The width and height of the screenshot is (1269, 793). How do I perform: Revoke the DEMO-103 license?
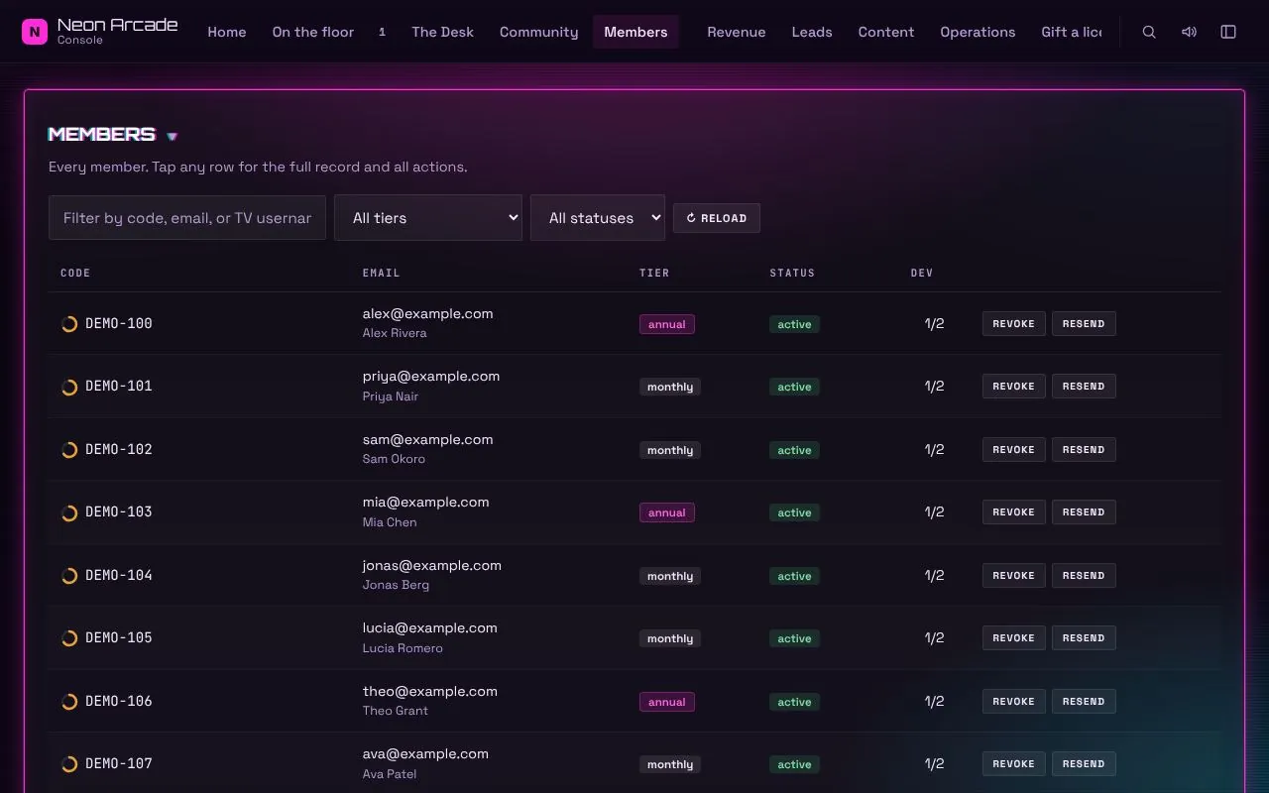(x=1013, y=511)
